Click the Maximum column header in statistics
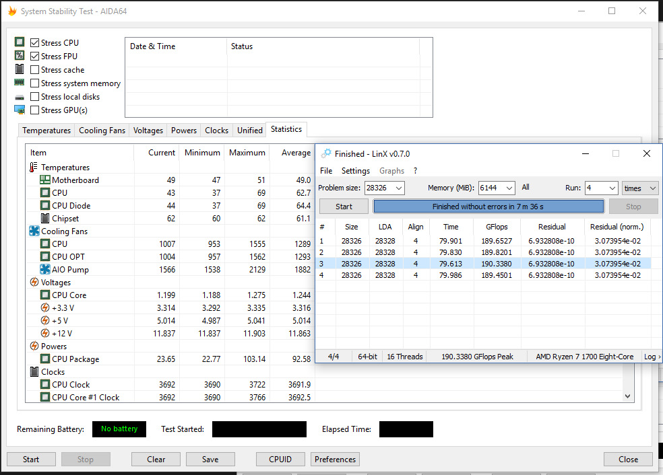 point(247,153)
